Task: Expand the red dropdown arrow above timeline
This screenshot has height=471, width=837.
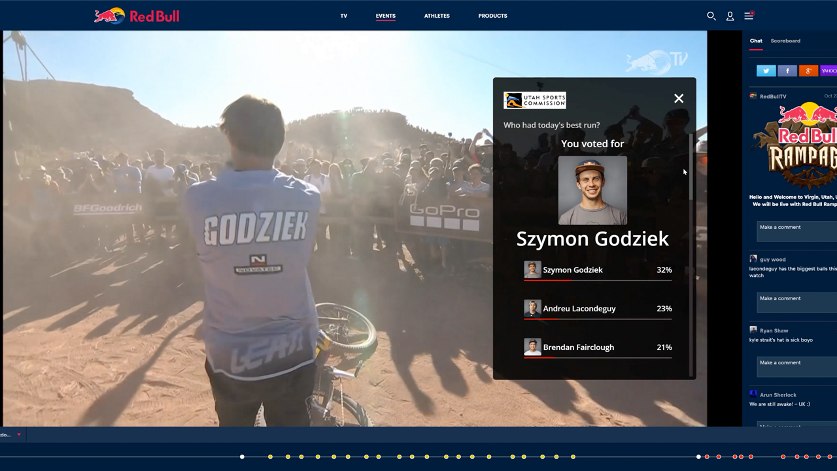Action: point(19,434)
